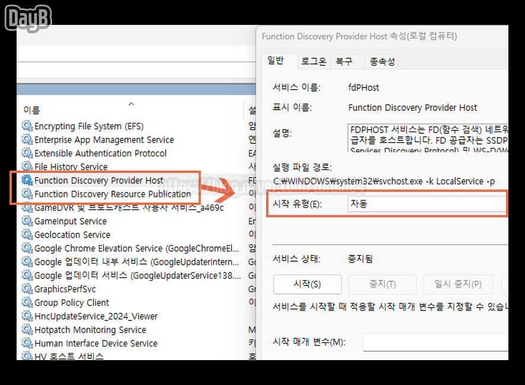Click the 중지(T) button

click(x=382, y=284)
